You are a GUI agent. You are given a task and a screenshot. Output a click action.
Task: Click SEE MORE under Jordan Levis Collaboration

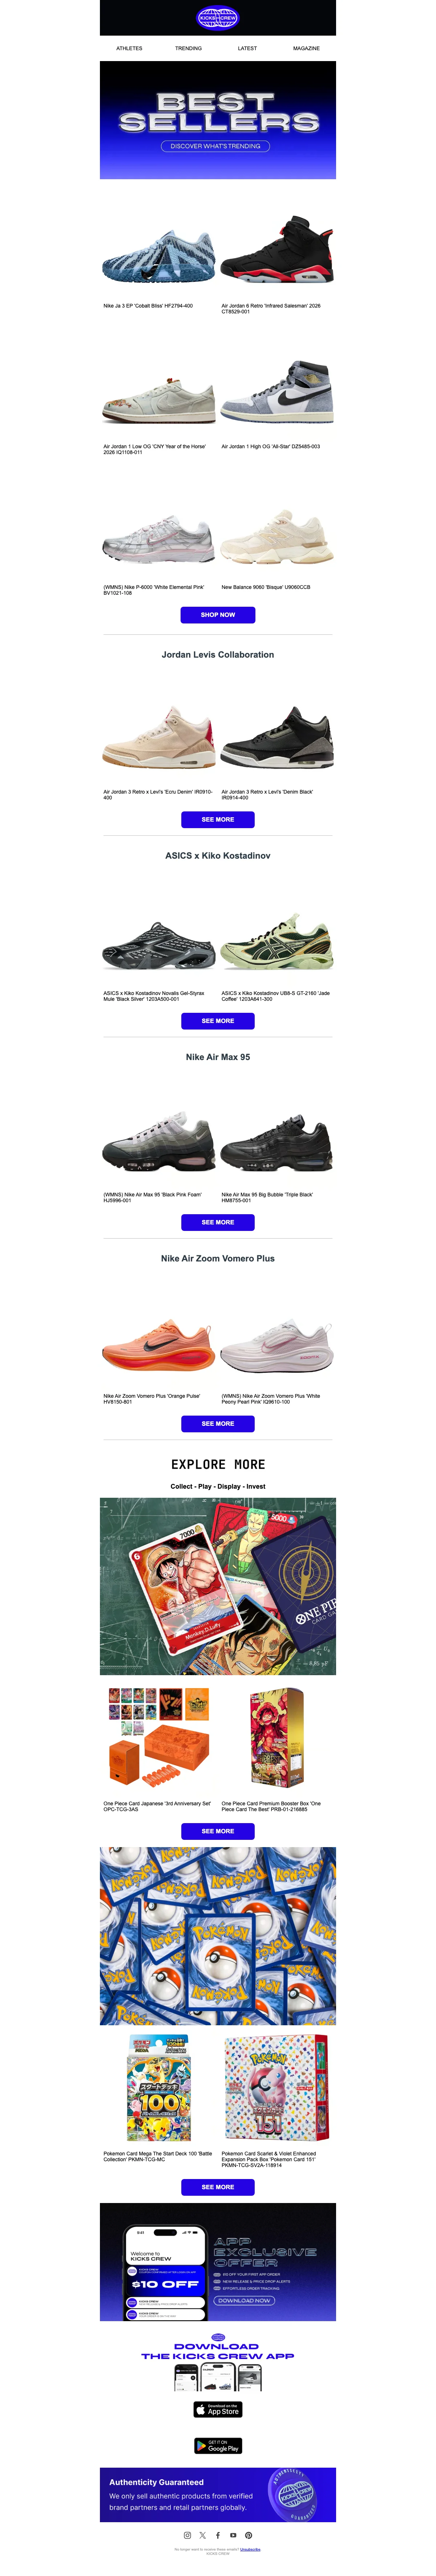point(218,819)
